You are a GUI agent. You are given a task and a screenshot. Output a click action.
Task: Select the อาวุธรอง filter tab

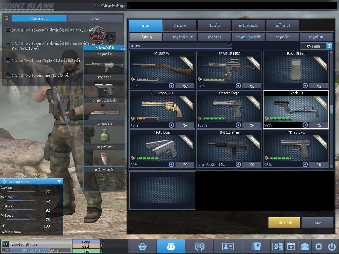pos(214,37)
